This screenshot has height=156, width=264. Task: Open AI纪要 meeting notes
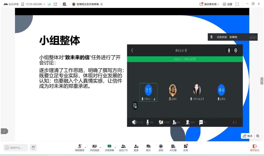coord(173,148)
